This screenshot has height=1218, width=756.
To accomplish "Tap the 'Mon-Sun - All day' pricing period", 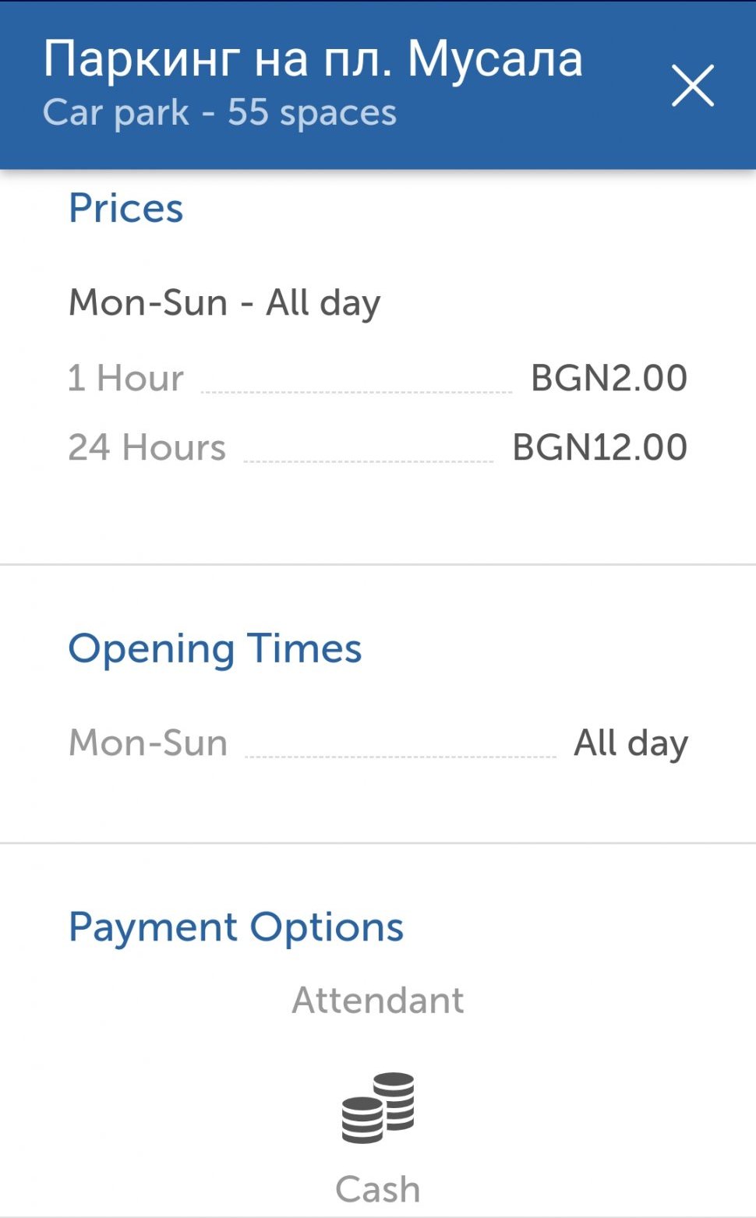I will click(224, 302).
